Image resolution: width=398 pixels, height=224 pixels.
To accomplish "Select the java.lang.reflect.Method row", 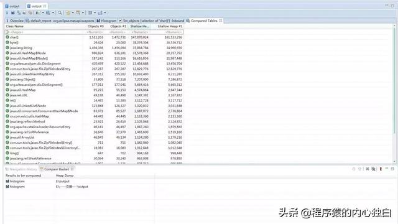I will (94, 122).
